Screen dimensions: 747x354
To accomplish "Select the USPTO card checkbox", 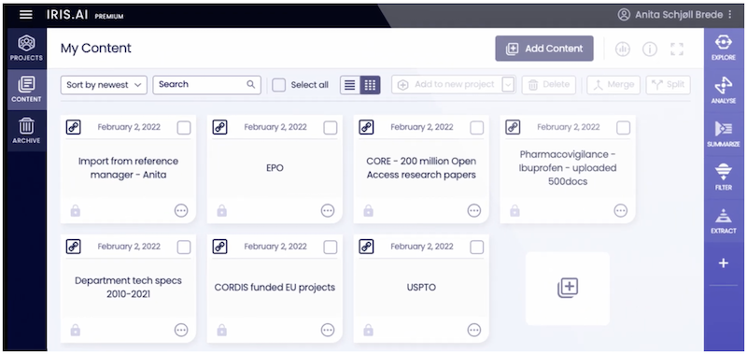I will click(476, 247).
